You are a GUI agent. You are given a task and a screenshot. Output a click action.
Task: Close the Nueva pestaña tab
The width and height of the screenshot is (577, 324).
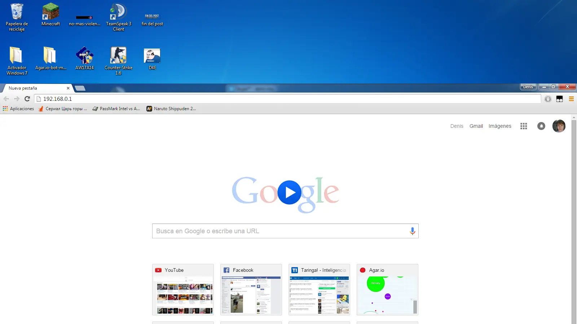coord(68,88)
